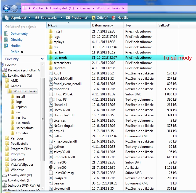This screenshot has width=196, height=193.
Task: Select the 7z.dll file icon
Action: click(51, 73)
